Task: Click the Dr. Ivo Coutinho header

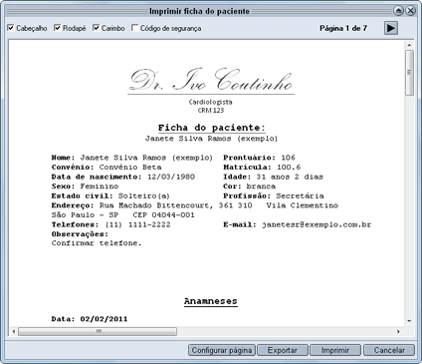Action: (211, 80)
